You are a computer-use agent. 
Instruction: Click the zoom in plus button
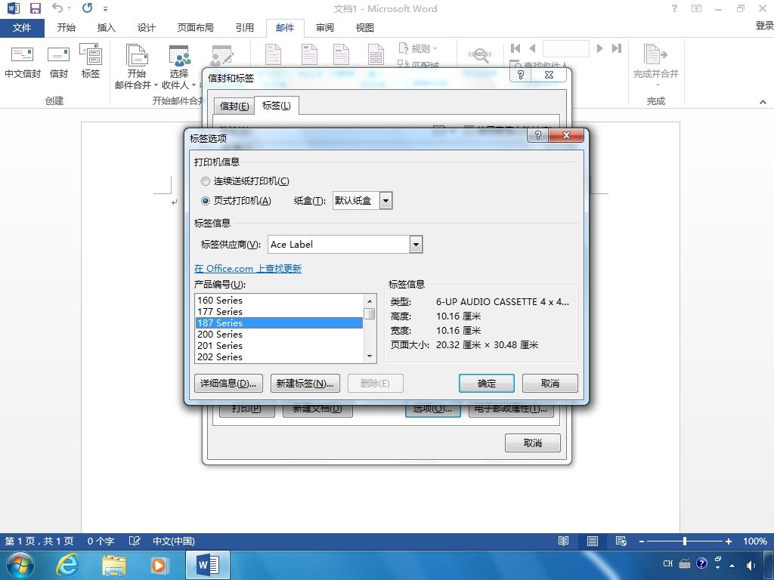coord(728,541)
